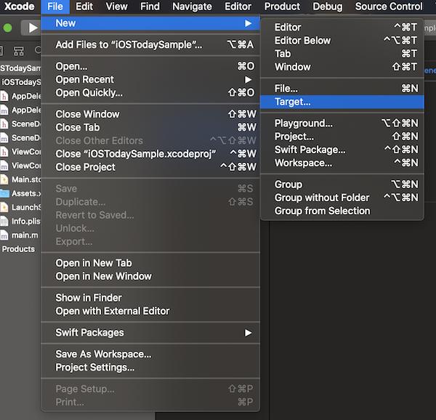Select New Group
The image size is (436, 420).
[342, 185]
